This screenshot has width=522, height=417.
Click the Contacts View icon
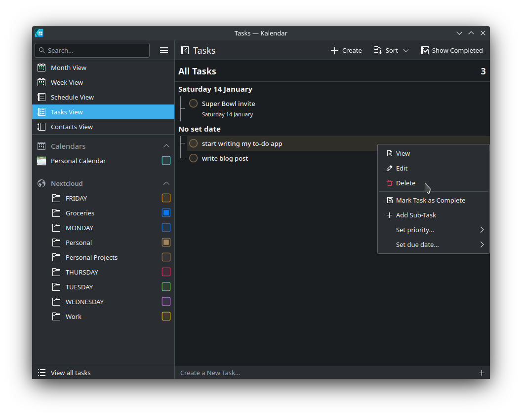tap(41, 127)
